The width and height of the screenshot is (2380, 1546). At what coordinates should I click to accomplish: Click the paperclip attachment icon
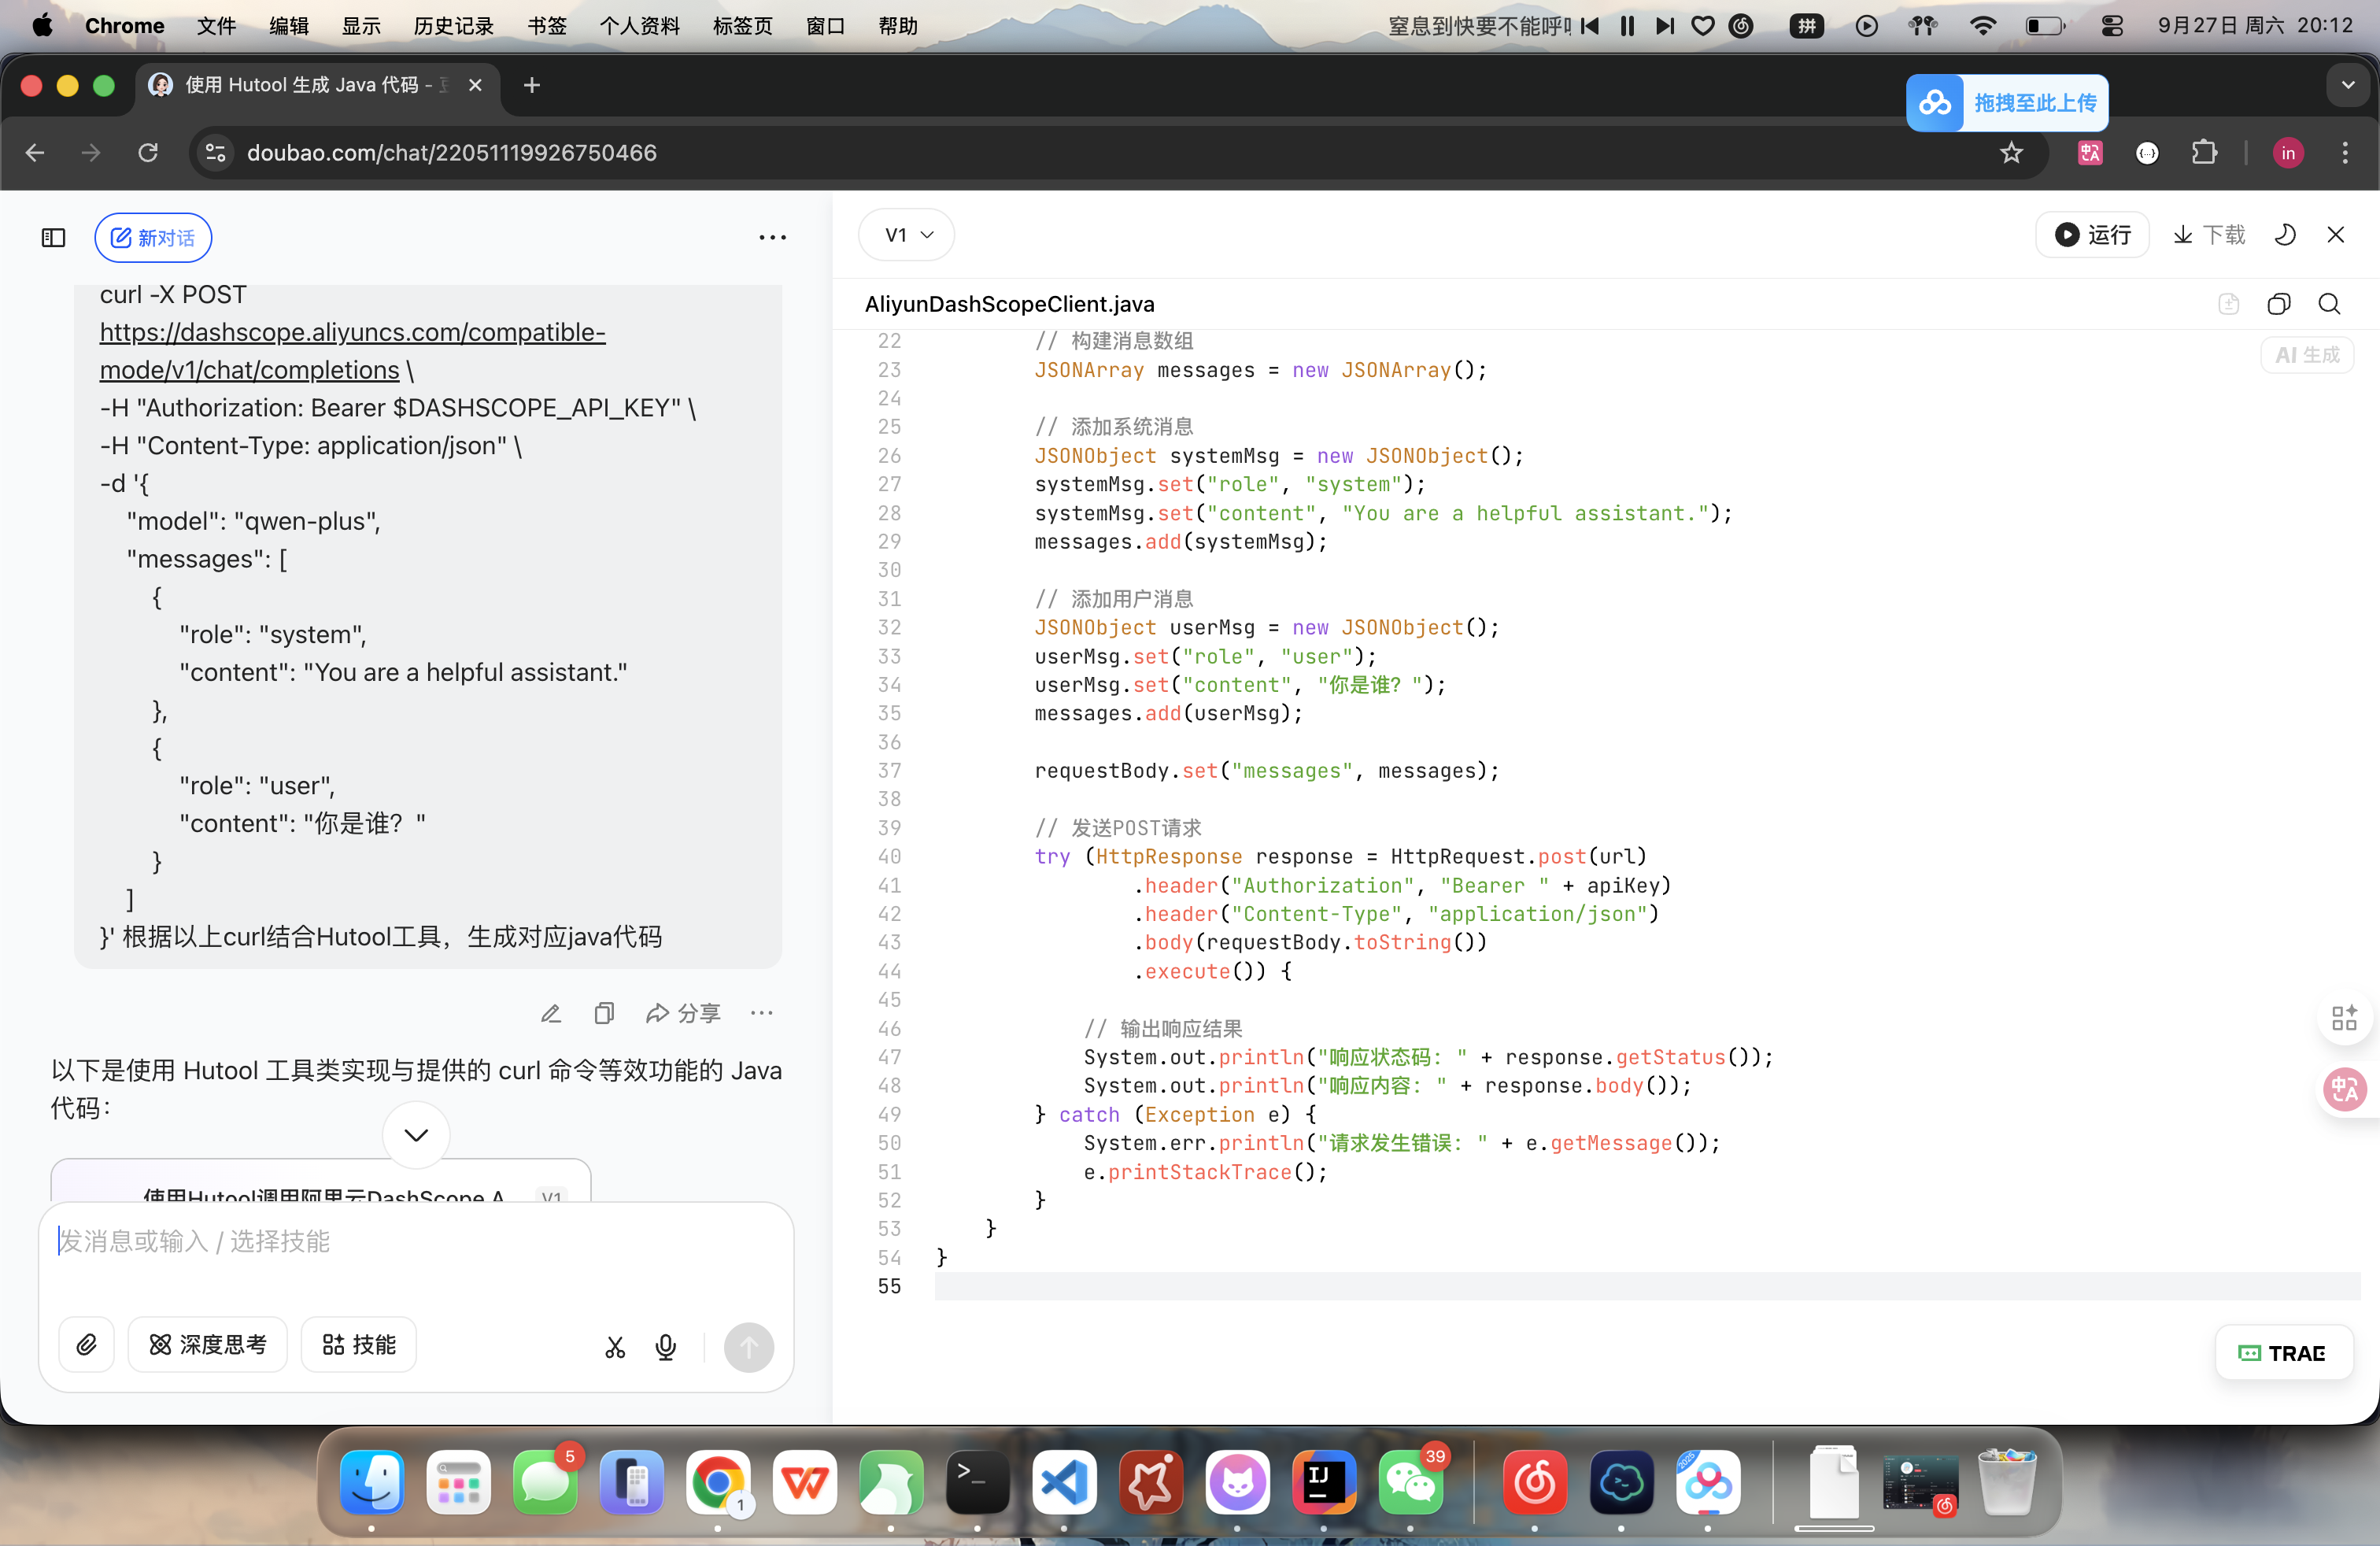(x=87, y=1345)
